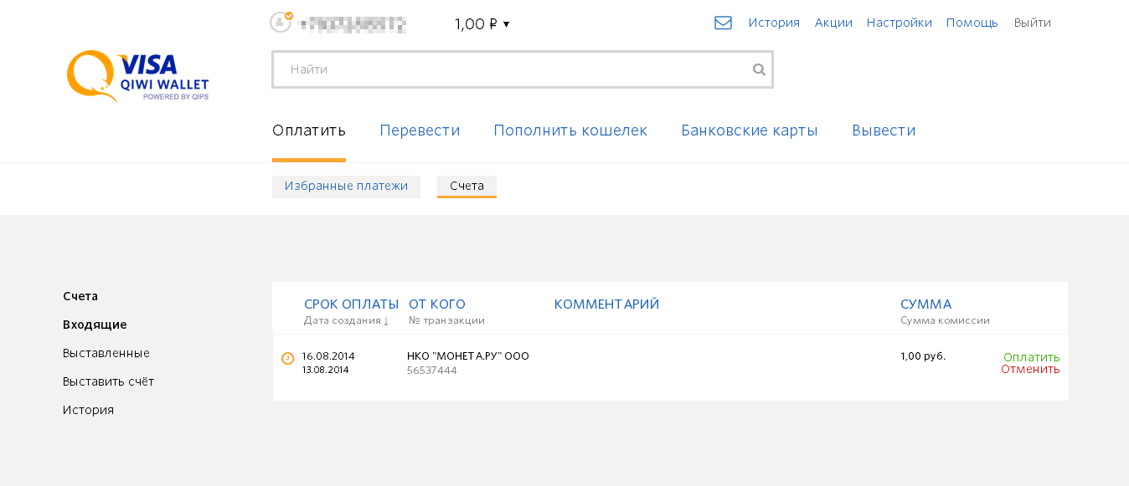Image resolution: width=1129 pixels, height=486 pixels.
Task: Click the sort arrow beside Дата создания
Action: pos(386,321)
